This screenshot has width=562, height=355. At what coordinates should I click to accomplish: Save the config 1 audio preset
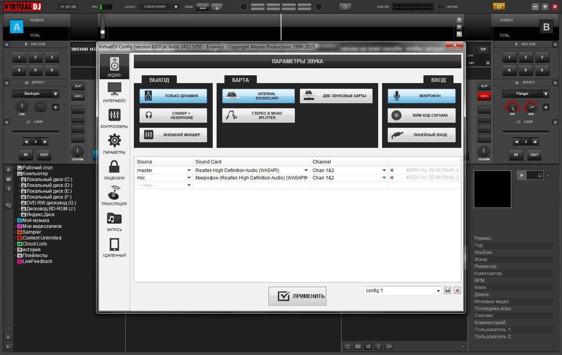tap(448, 290)
